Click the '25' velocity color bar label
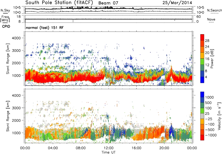 207,113
